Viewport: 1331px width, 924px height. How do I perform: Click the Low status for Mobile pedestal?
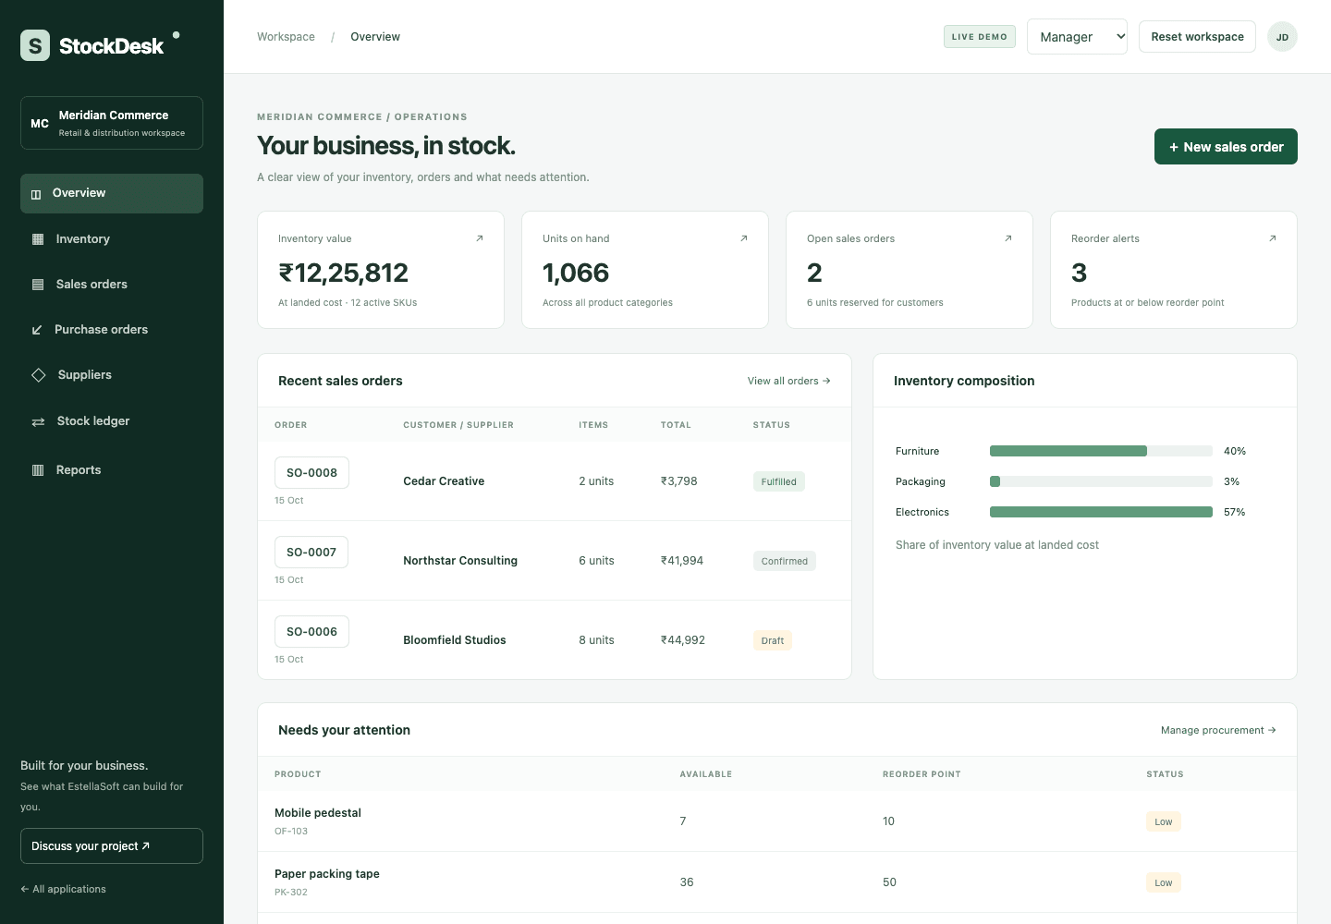coord(1164,821)
